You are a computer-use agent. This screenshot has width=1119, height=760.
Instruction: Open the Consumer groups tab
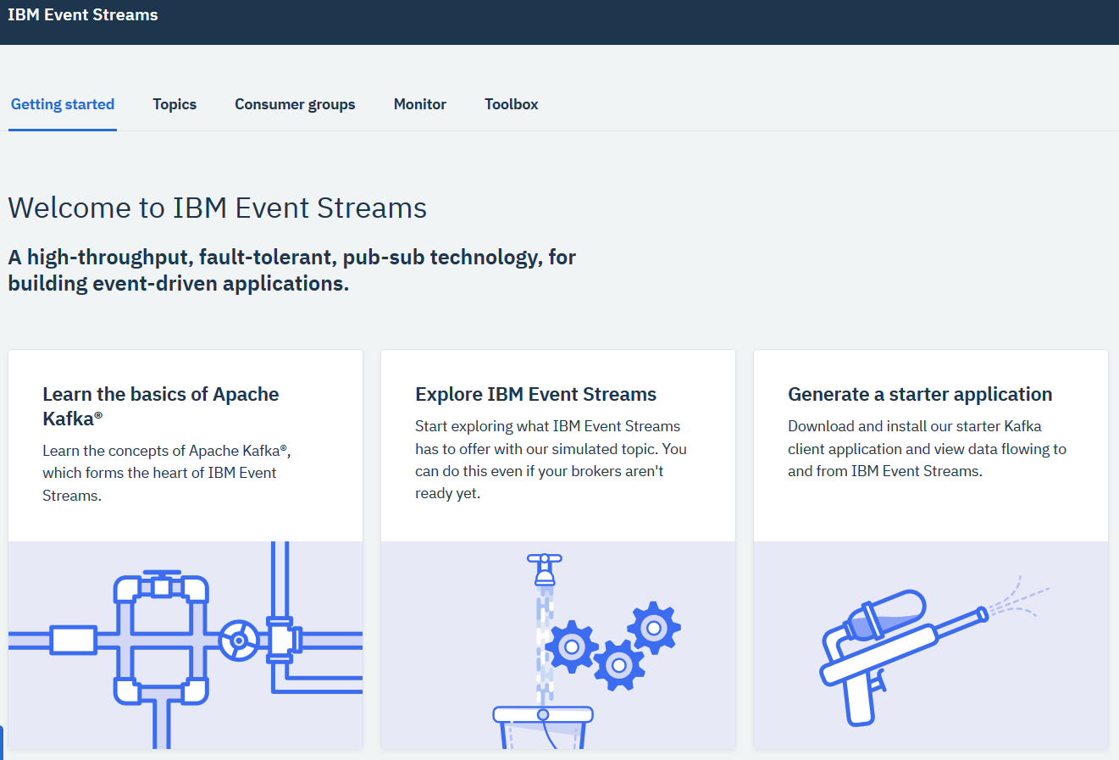click(295, 104)
